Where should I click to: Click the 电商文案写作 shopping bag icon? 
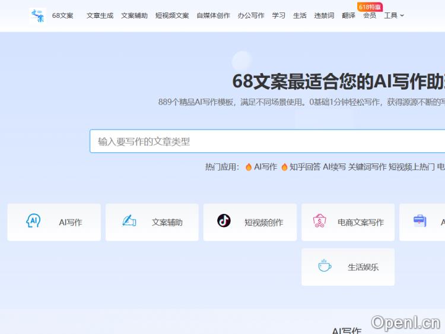(x=320, y=222)
